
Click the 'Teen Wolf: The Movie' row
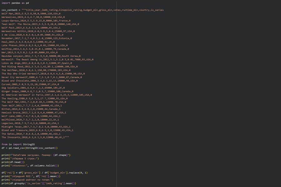[x=40, y=24]
